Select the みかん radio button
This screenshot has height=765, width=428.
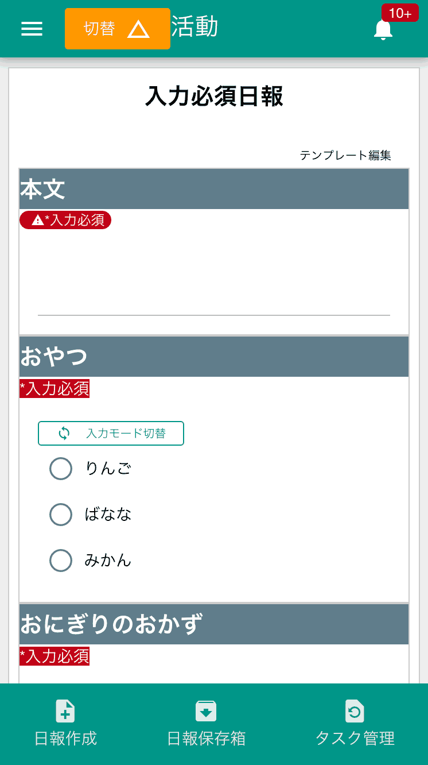(x=61, y=561)
